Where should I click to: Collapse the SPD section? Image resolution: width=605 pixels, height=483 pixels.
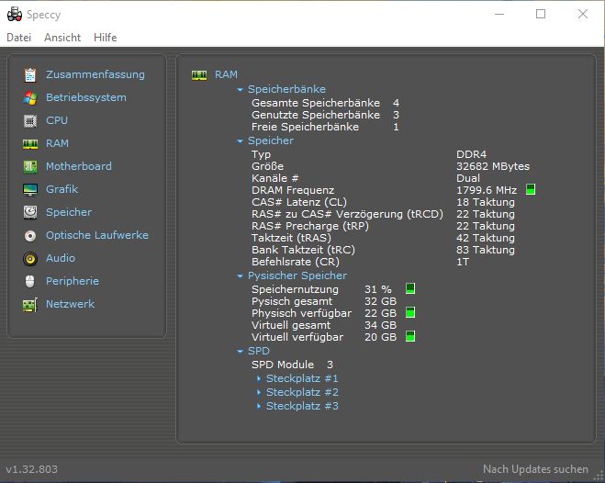(240, 352)
